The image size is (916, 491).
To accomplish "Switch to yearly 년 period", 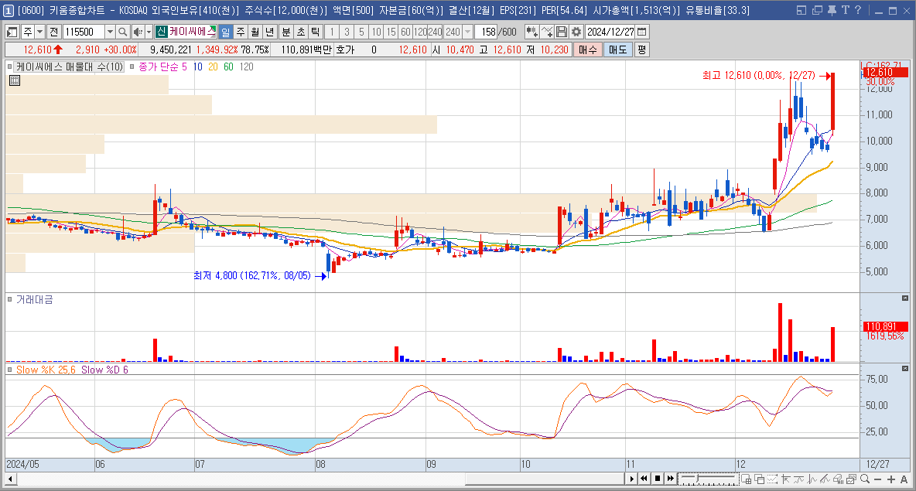I will tap(270, 32).
